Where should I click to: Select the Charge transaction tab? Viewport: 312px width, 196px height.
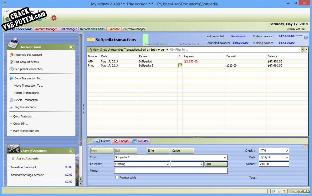[121, 141]
